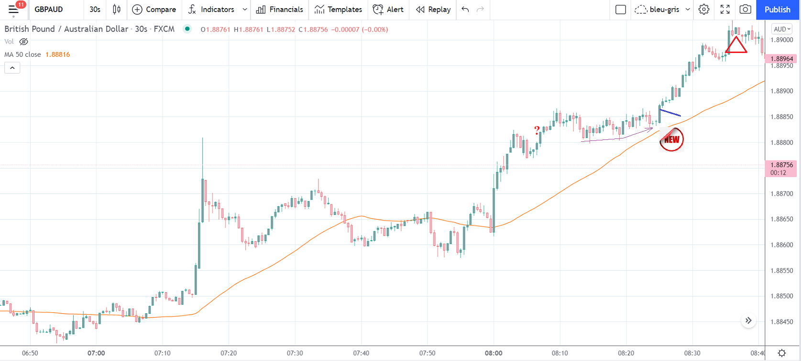The height and width of the screenshot is (361, 801).
Task: Change the candlestick chart style
Action: (116, 10)
